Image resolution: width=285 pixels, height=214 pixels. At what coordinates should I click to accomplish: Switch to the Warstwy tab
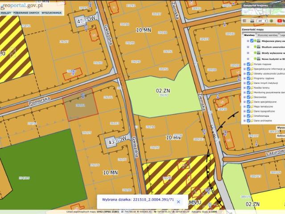pyautogui.click(x=249, y=35)
